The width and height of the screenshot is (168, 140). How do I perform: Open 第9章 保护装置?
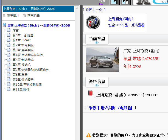coord(23,80)
